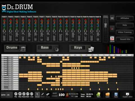Click the Export .wav icon
Screen dimensions: 135x101
pos(127,94)
